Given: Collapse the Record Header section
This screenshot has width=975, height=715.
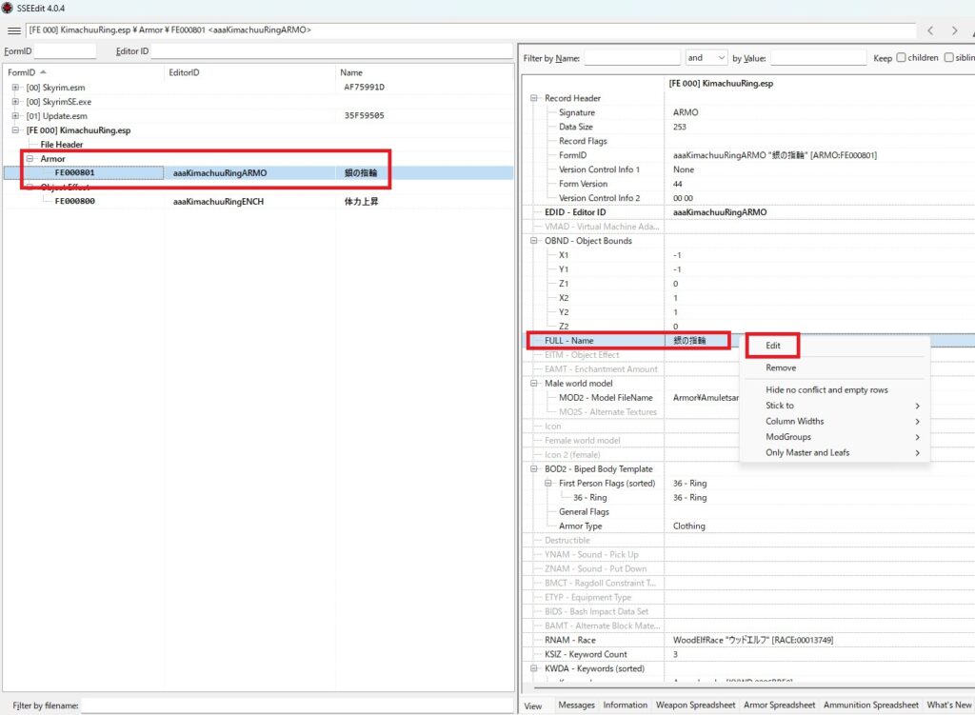Looking at the screenshot, I should (x=532, y=98).
